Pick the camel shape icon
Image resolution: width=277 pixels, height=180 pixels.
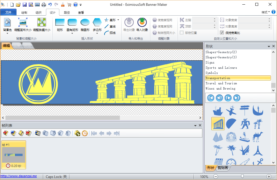pos(257,137)
